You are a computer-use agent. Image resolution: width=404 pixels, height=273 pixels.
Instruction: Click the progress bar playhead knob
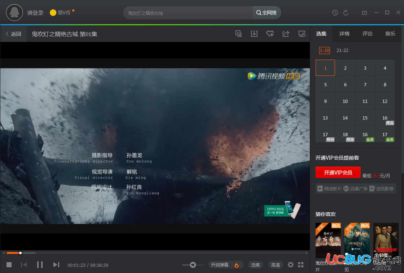tap(20, 253)
